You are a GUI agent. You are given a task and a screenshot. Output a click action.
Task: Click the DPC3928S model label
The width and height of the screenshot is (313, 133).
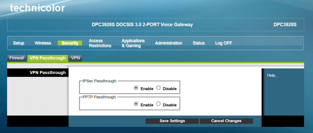point(285,24)
